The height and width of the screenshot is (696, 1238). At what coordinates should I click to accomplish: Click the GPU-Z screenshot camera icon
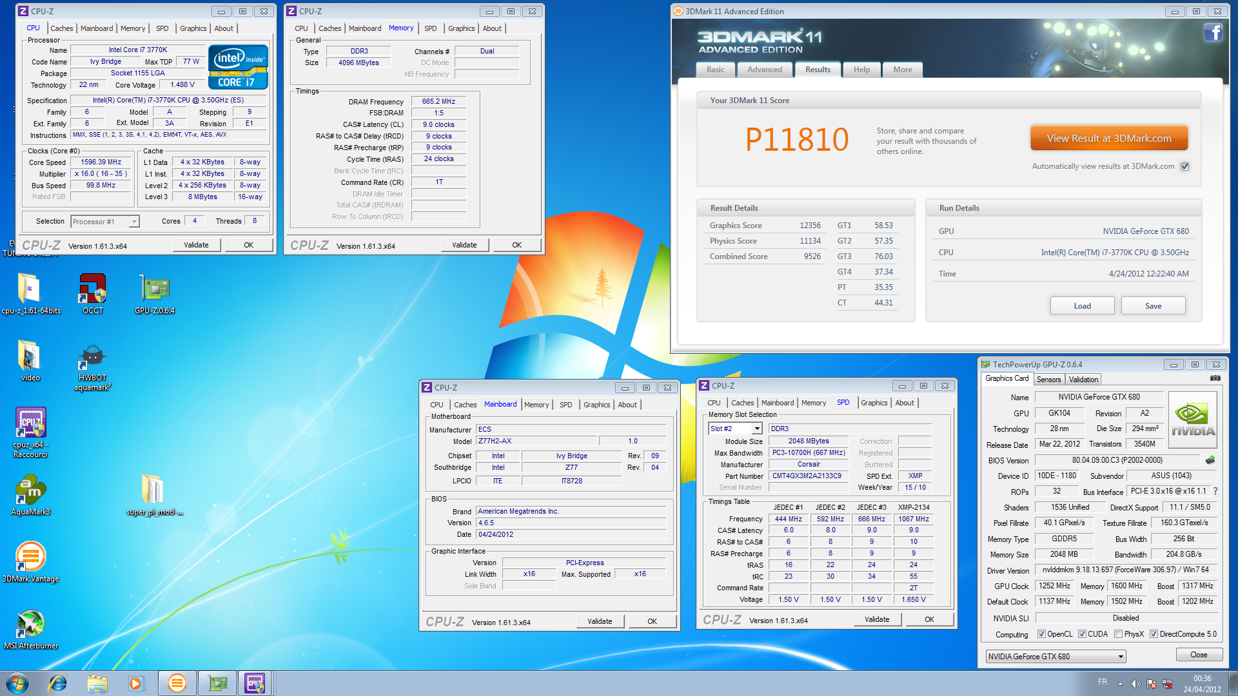1215,379
